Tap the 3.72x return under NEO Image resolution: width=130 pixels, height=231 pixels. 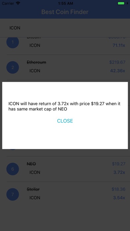point(119,172)
